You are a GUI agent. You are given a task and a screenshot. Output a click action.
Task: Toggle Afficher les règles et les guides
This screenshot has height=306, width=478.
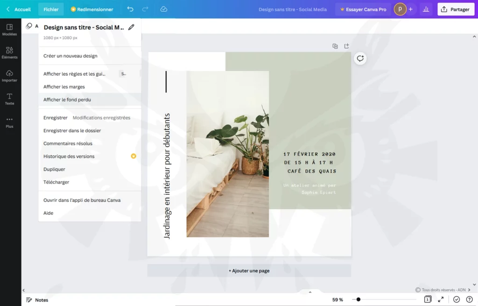click(90, 74)
